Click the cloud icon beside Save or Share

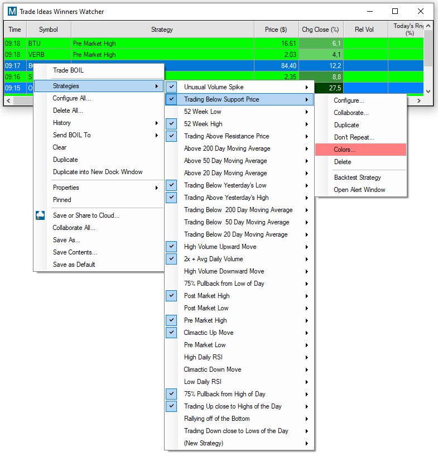click(40, 215)
